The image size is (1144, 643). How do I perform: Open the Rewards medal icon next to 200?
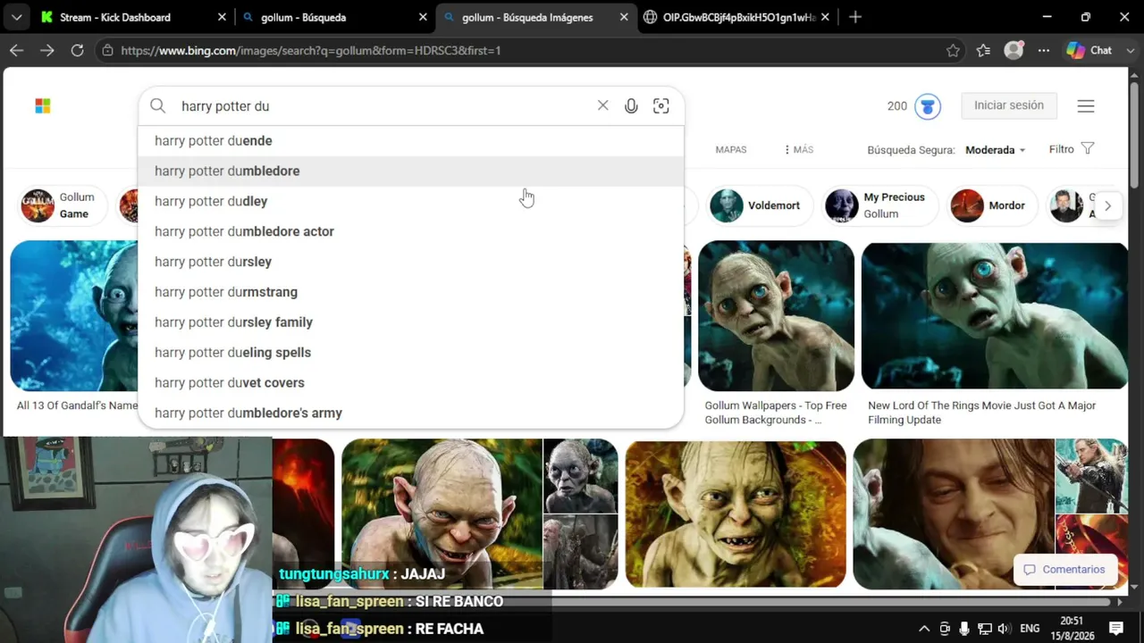click(928, 106)
